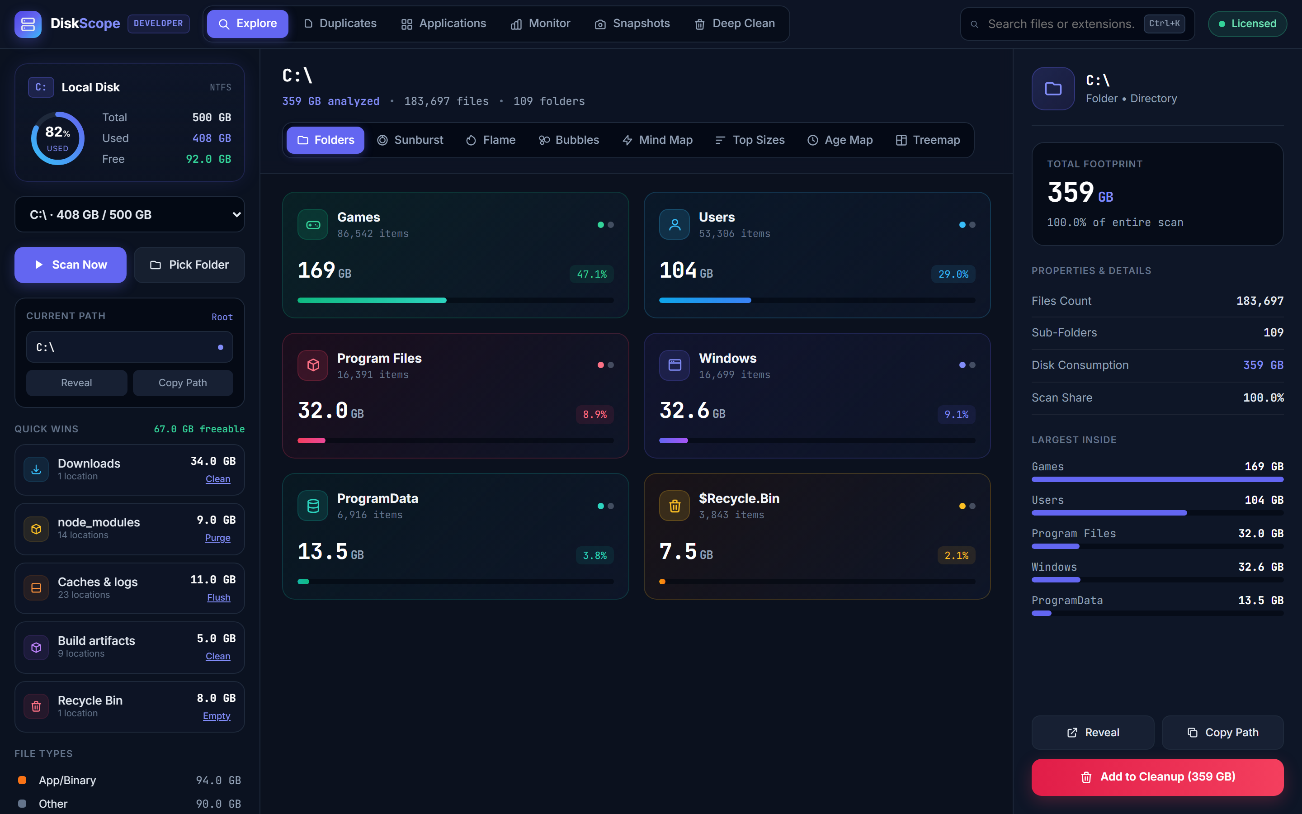Go to the Monitor tab

click(x=540, y=24)
